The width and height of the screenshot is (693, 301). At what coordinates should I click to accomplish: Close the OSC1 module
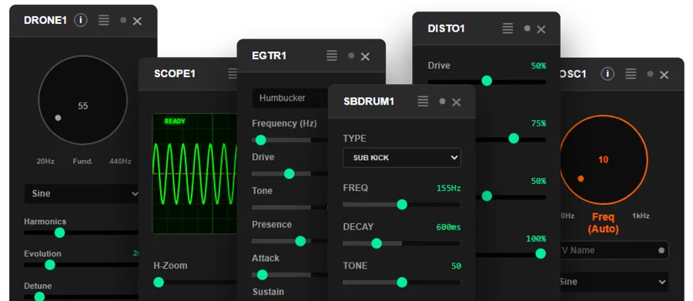click(x=664, y=75)
